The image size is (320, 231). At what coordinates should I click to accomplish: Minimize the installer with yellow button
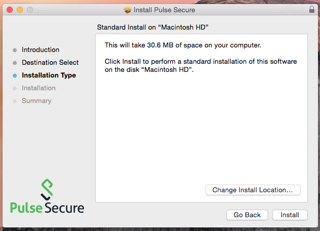20,10
